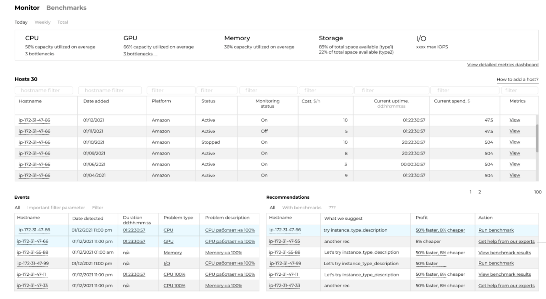Screen dimensions: 546x299
Task: Select the Total time range tab
Action: click(62, 22)
